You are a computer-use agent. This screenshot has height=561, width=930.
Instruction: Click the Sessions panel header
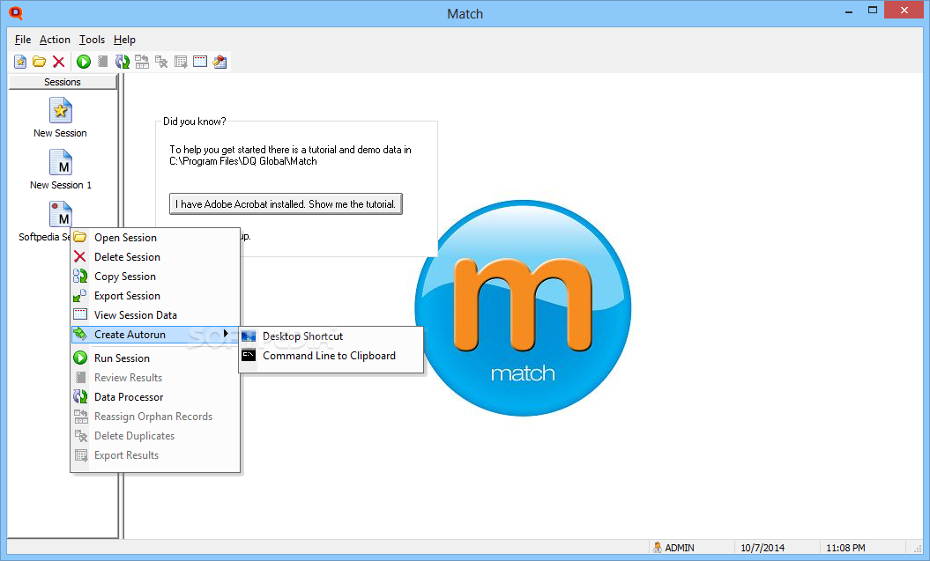(x=63, y=82)
